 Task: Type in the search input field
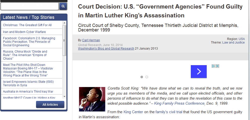[30, 6]
